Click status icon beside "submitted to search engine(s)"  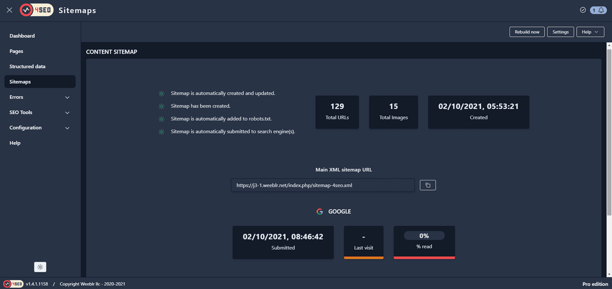click(161, 132)
